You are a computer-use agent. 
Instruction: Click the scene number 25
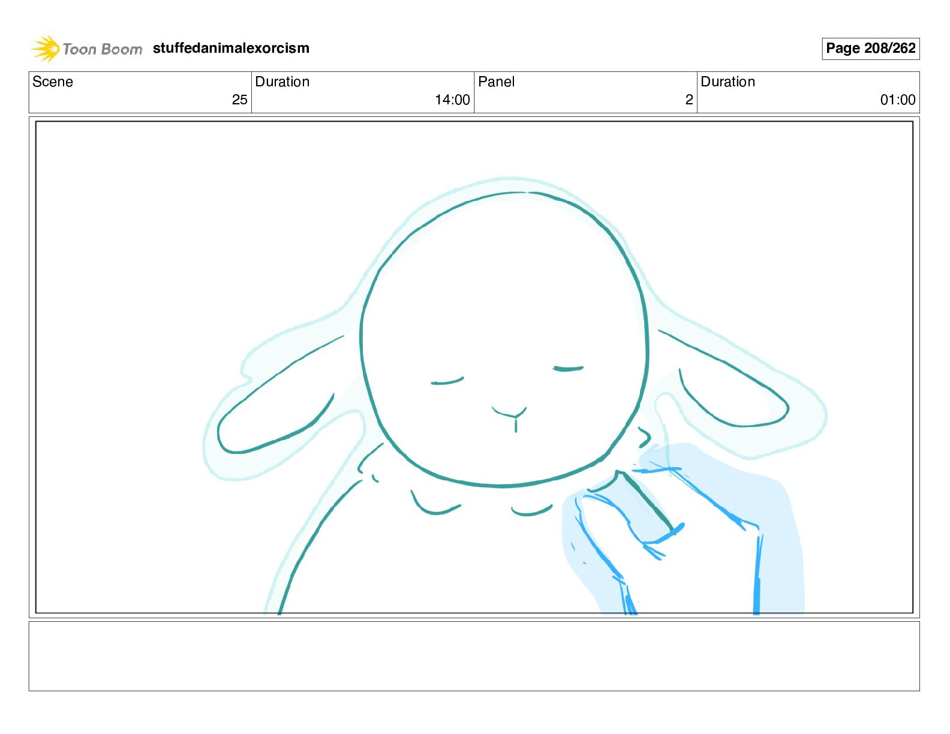(x=239, y=100)
